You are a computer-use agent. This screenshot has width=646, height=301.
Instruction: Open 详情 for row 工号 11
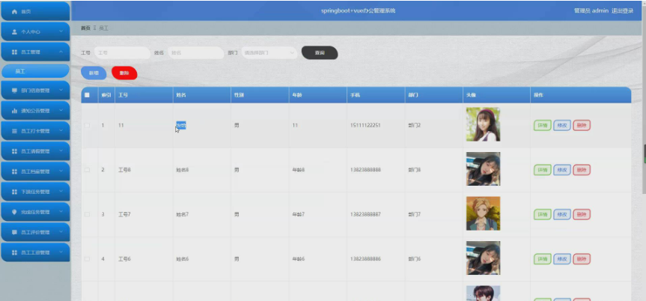point(543,125)
